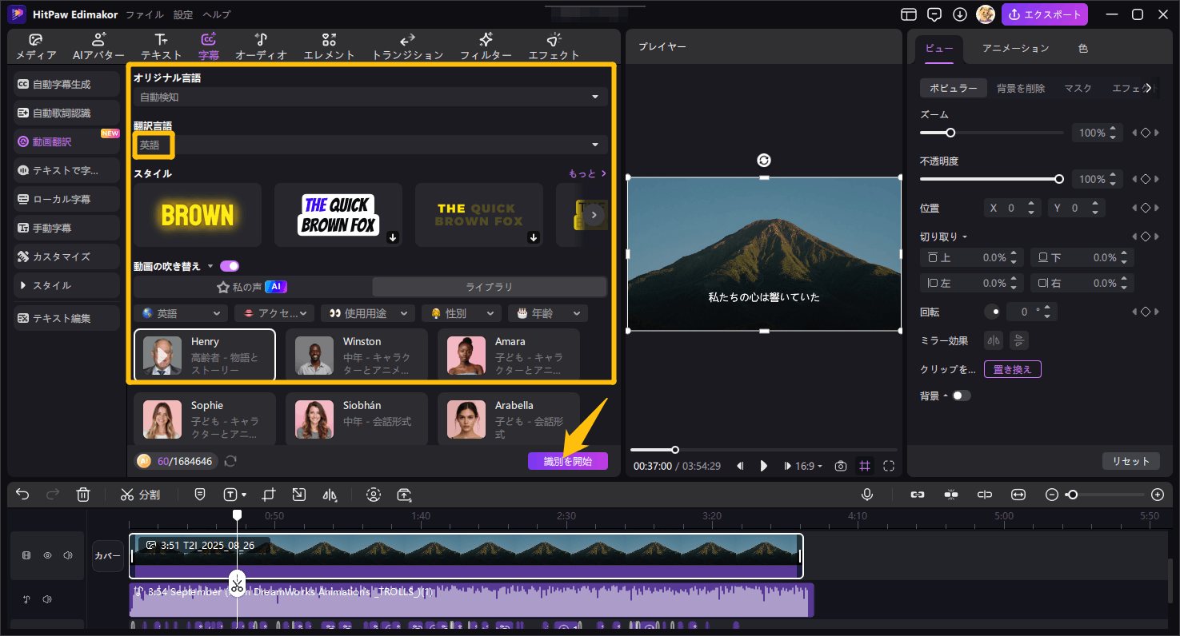Expand the 性別 gender filter dropdown
This screenshot has width=1180, height=636.
point(462,313)
